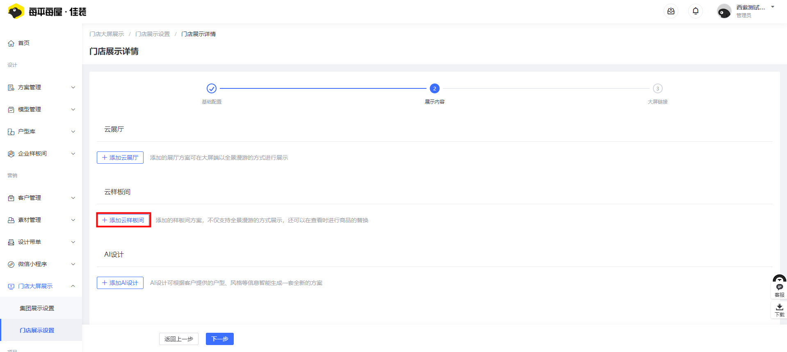The width and height of the screenshot is (787, 352).
Task: Open 企业样板间 menu item
Action: 41,153
